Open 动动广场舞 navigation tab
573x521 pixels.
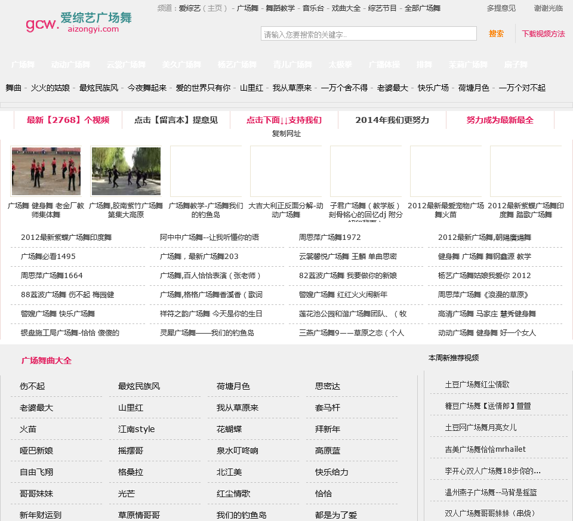(x=70, y=64)
